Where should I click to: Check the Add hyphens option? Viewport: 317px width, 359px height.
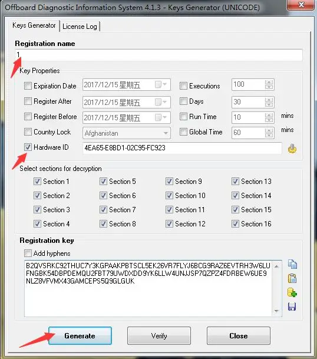(x=28, y=253)
